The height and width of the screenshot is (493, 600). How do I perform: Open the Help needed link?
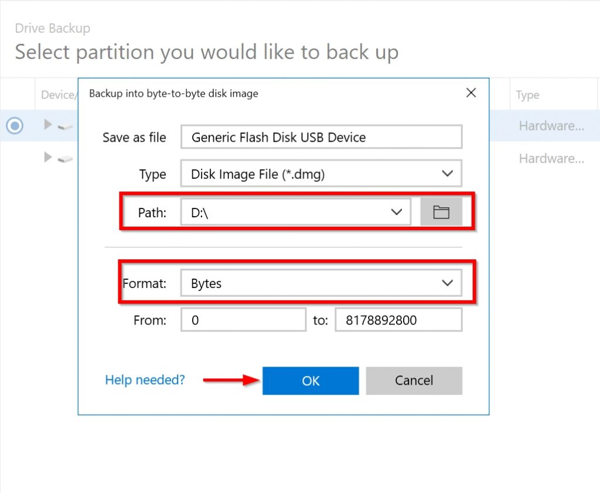coord(144,380)
